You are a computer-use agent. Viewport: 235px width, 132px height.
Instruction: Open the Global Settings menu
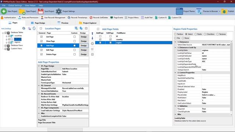15,5
